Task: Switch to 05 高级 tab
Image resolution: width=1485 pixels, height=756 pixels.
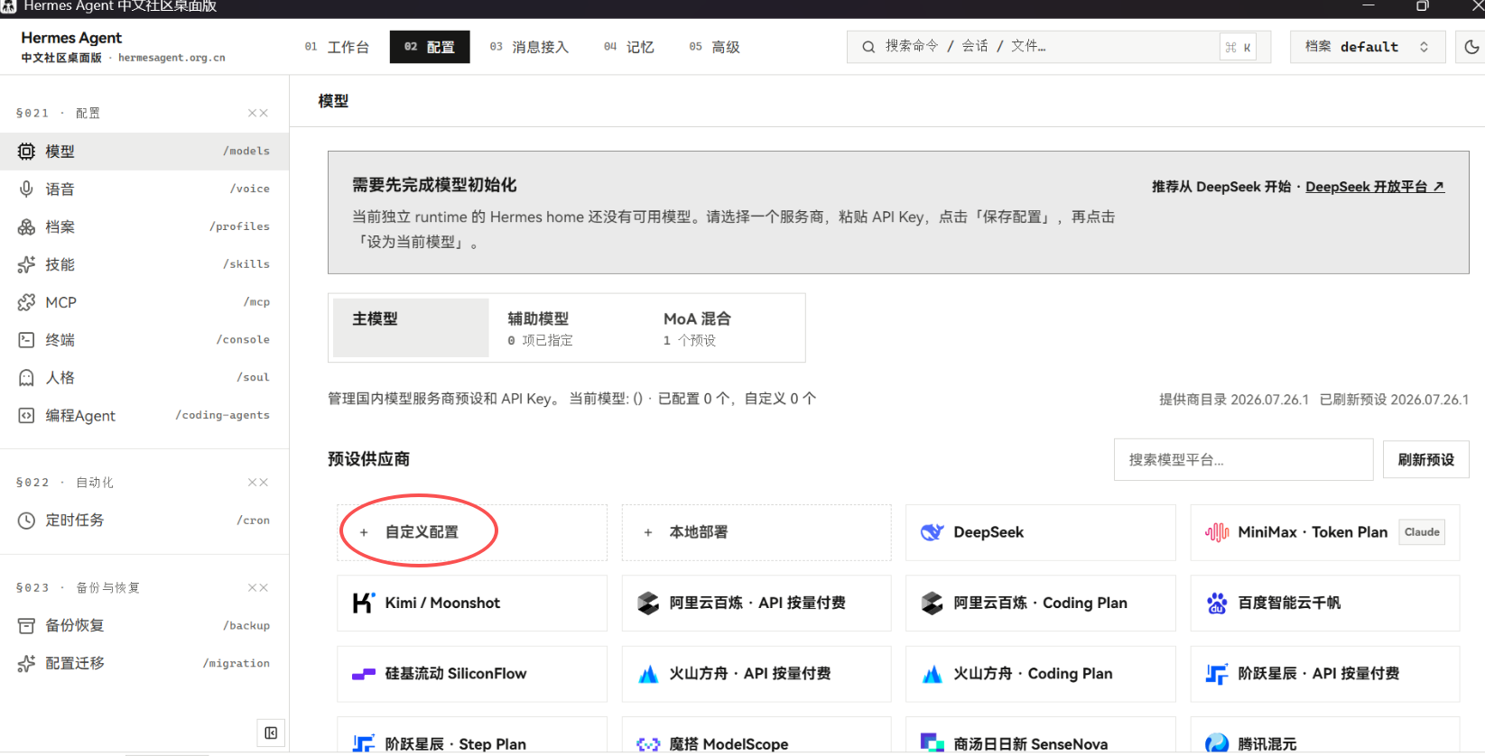Action: pos(714,47)
